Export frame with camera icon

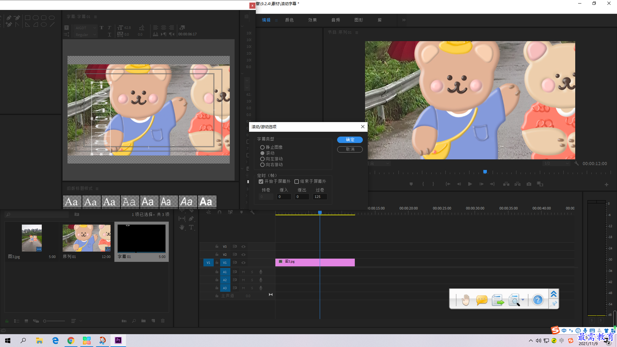pos(529,184)
